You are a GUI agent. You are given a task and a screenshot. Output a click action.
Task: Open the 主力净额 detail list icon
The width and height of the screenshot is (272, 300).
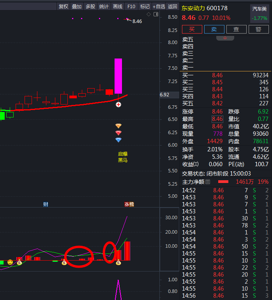click(x=208, y=182)
